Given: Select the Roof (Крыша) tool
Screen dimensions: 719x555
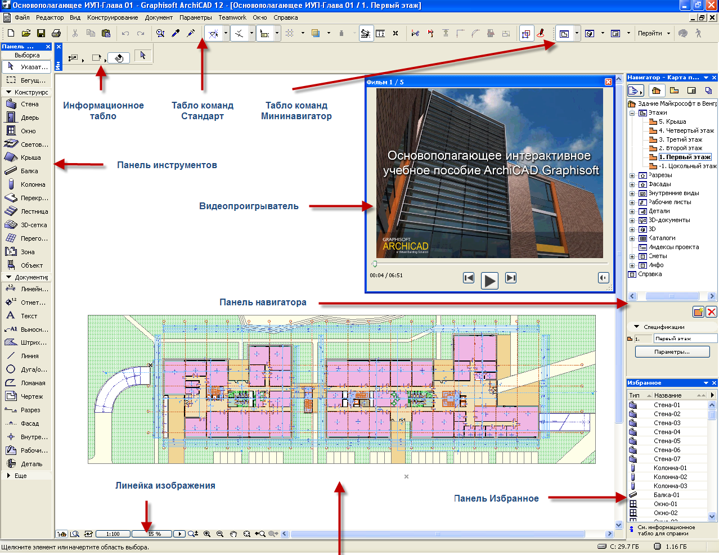Looking at the screenshot, I should tap(27, 157).
